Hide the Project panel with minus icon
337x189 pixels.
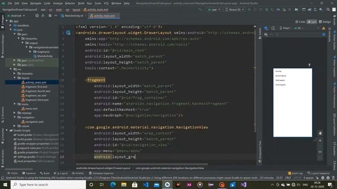(x=56, y=16)
